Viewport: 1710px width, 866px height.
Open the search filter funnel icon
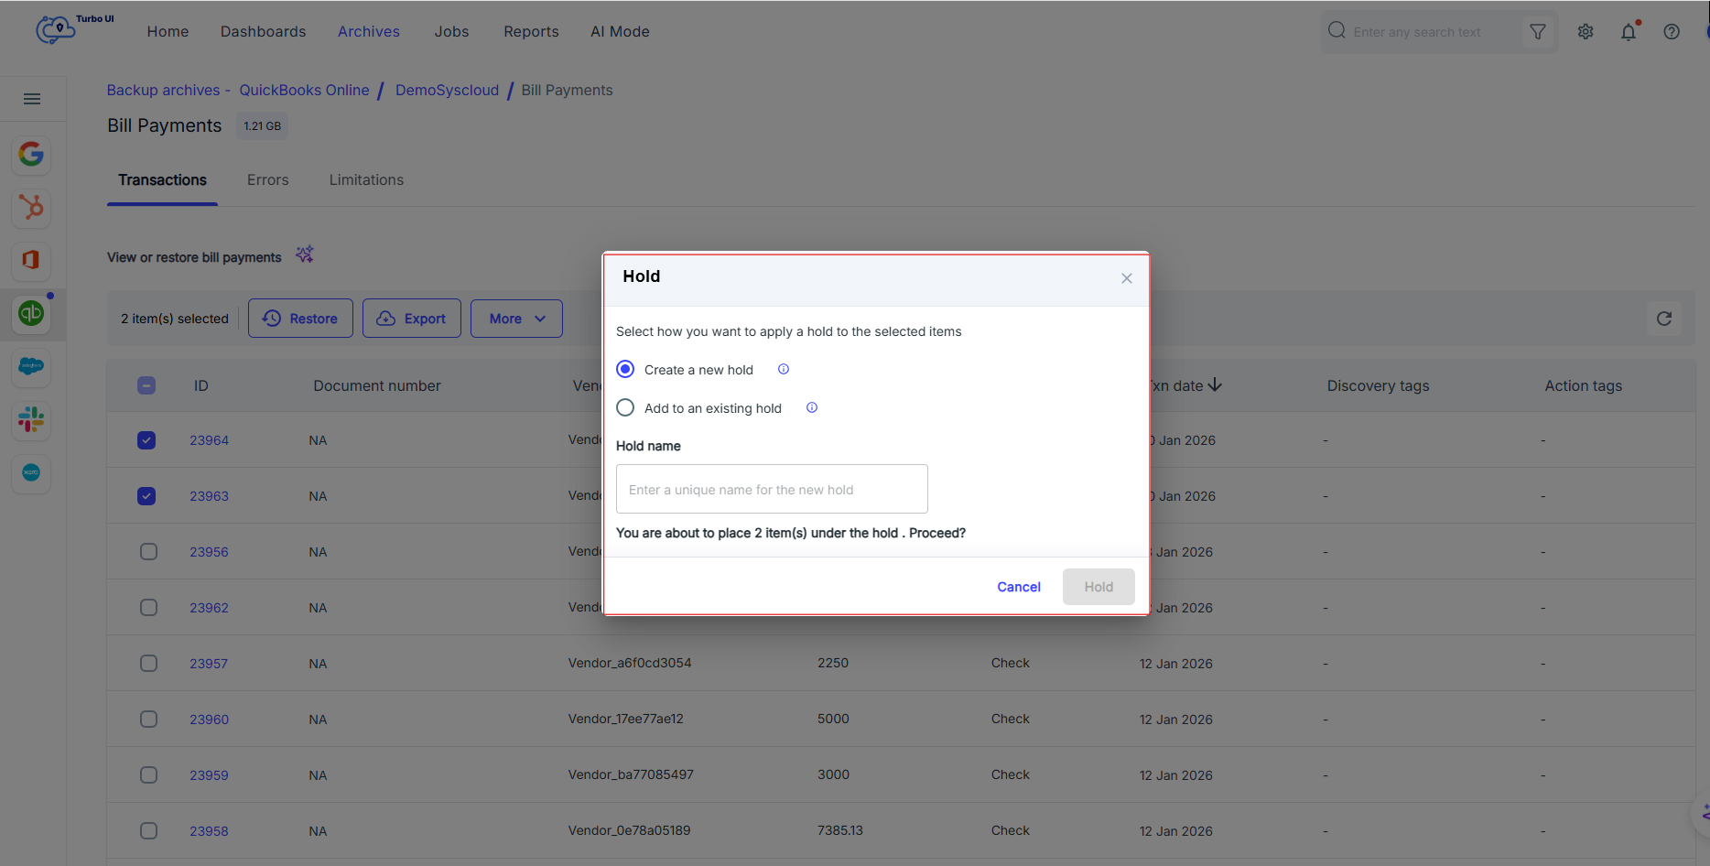1538,32
